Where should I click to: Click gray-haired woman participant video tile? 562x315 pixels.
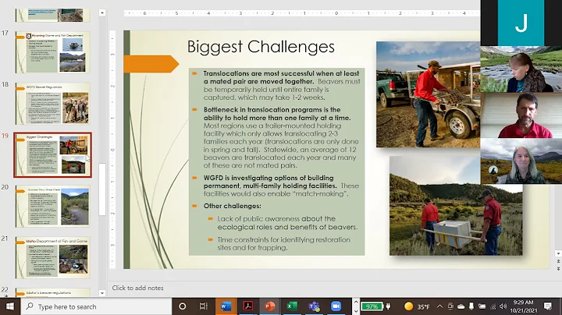pos(521,161)
